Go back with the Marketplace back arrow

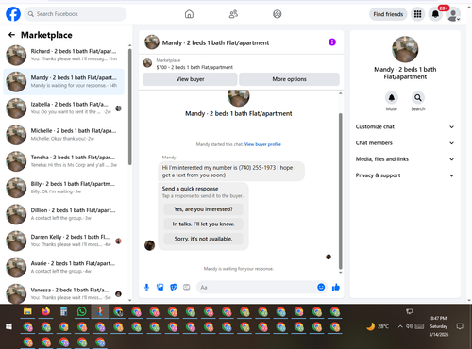[11, 35]
